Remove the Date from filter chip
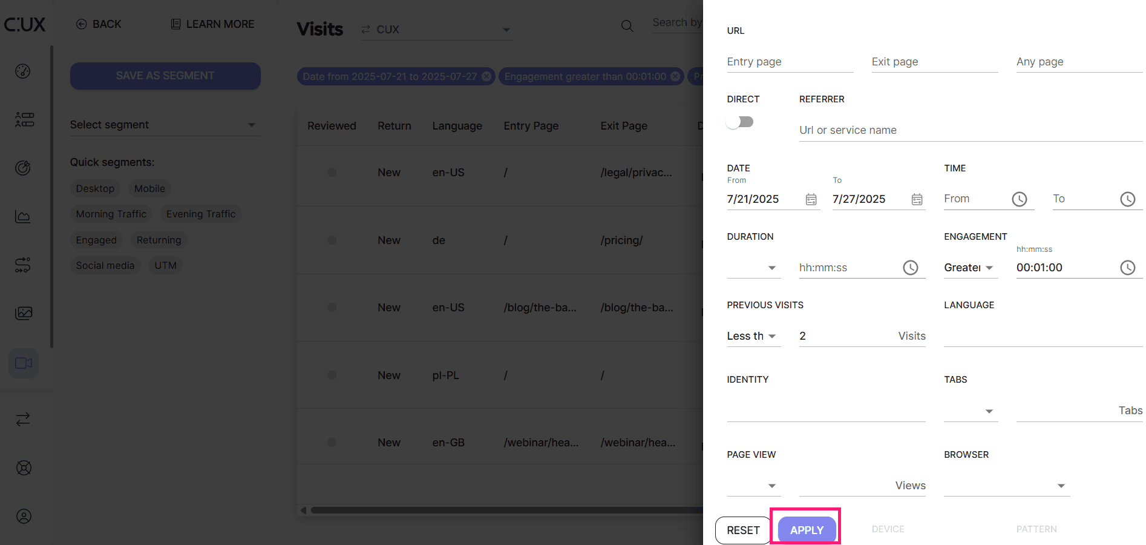This screenshot has width=1146, height=545. point(486,76)
